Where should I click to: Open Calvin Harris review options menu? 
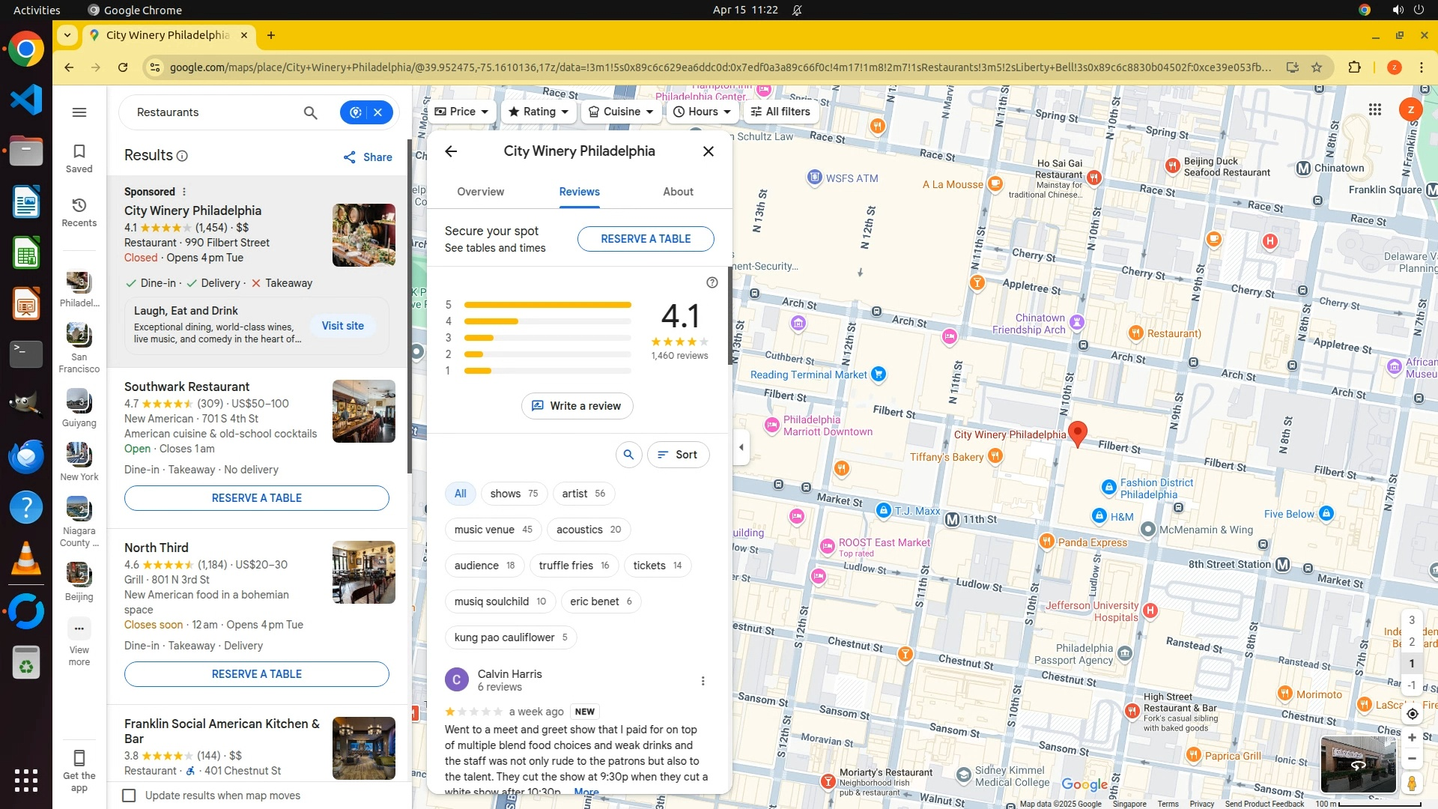(703, 681)
